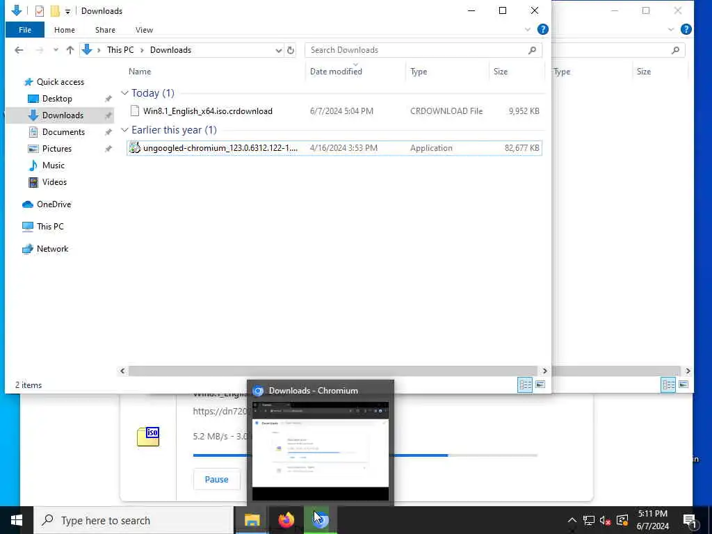
Task: Refresh the Downloads folder
Action: [x=291, y=50]
